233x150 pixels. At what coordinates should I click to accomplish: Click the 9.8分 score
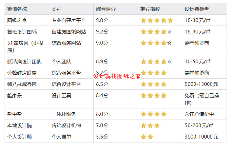[x=102, y=20]
